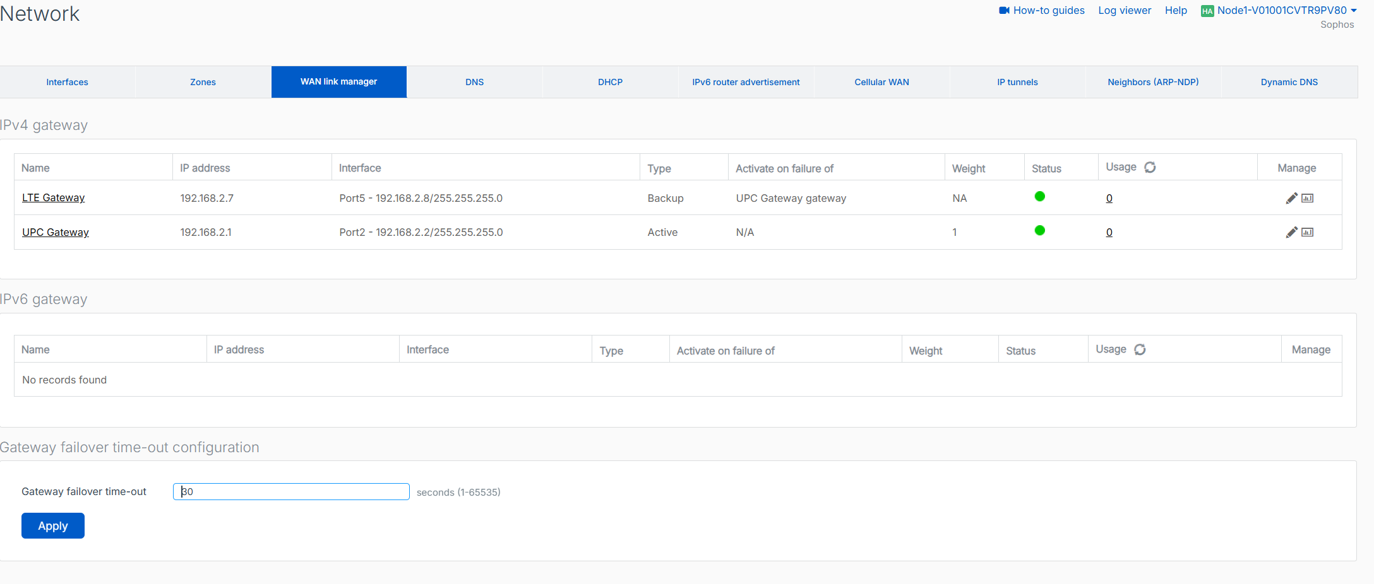Open the UPC Gateway usage graph icon
The image size is (1374, 584).
[x=1308, y=232]
